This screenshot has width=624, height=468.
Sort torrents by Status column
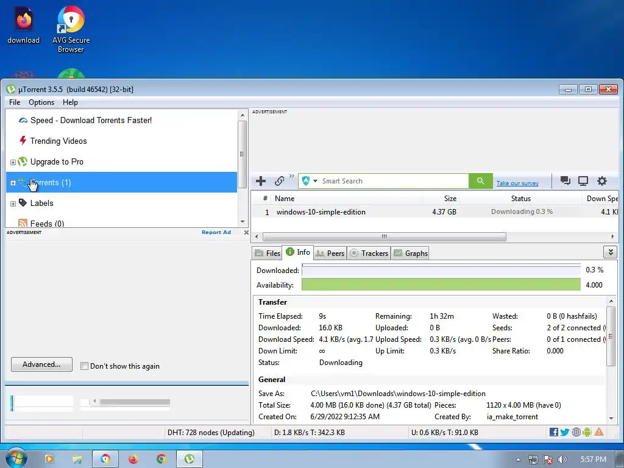pyautogui.click(x=520, y=199)
